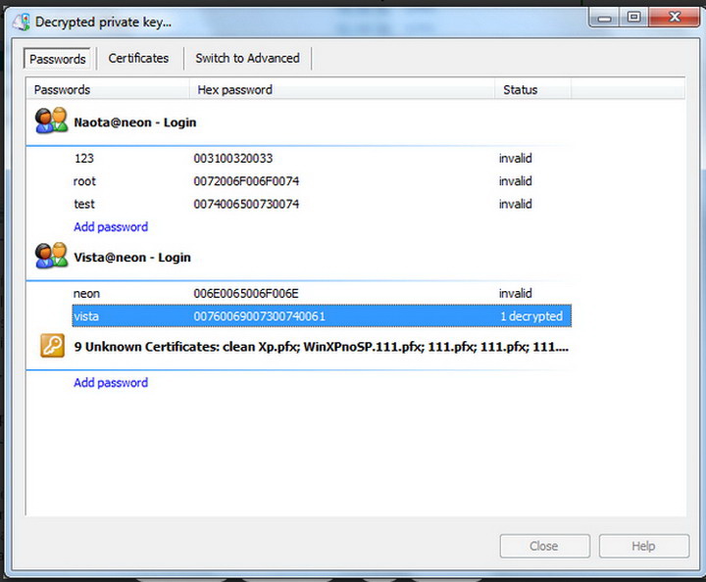Click the window title bar app icon
Image resolution: width=706 pixels, height=582 pixels.
tap(22, 22)
